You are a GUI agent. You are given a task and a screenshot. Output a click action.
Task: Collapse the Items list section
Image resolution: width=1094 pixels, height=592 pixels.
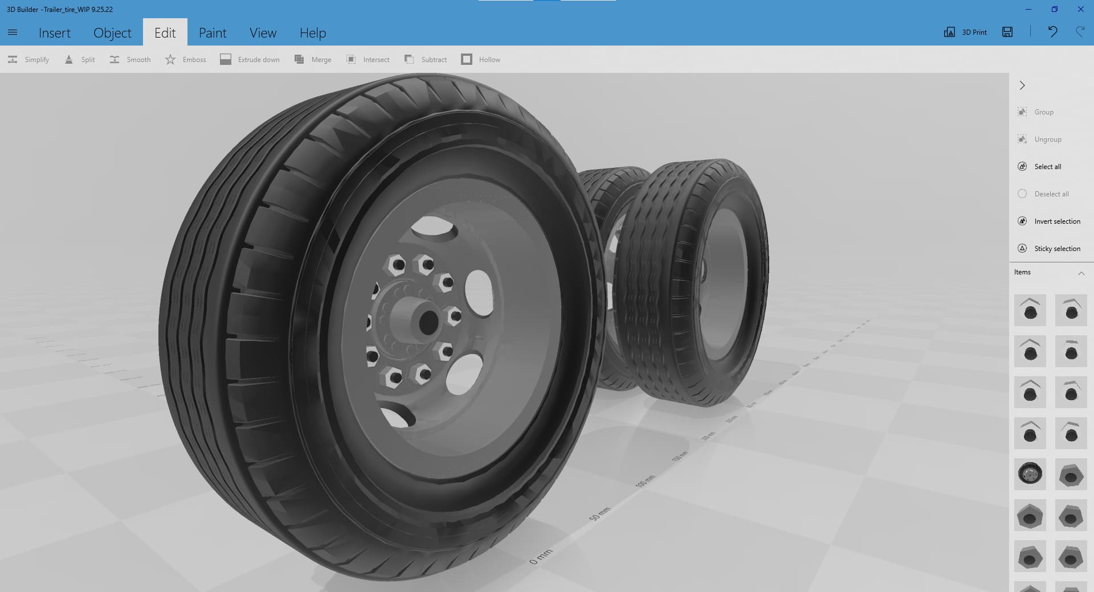(1081, 273)
